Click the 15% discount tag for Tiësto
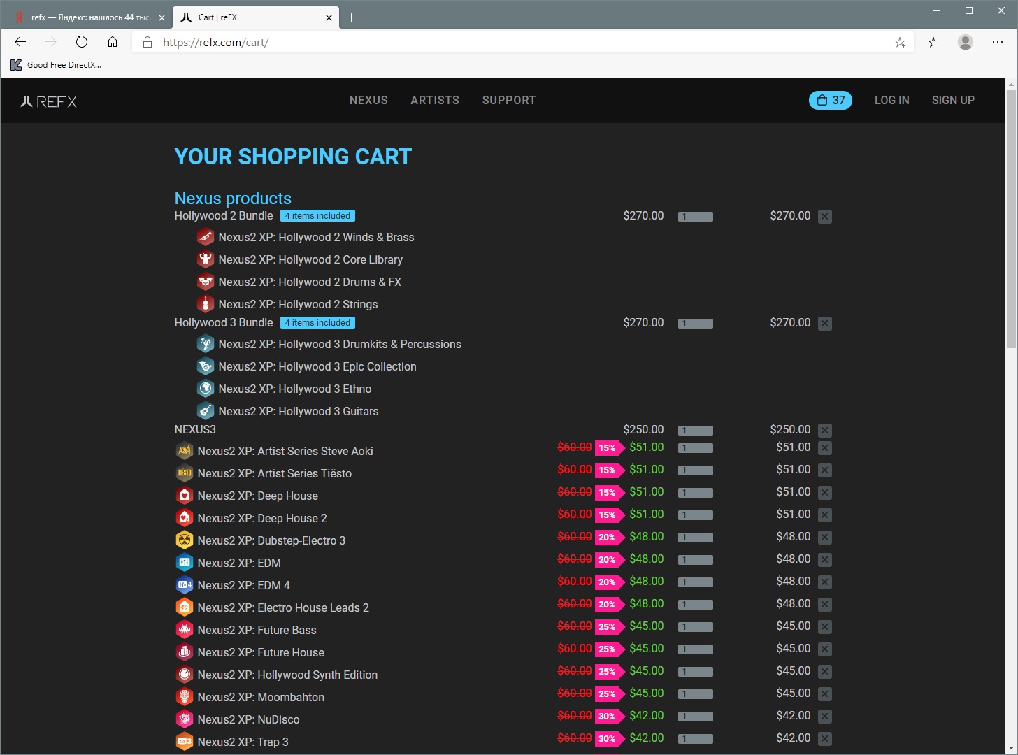Image resolution: width=1018 pixels, height=755 pixels. (609, 470)
